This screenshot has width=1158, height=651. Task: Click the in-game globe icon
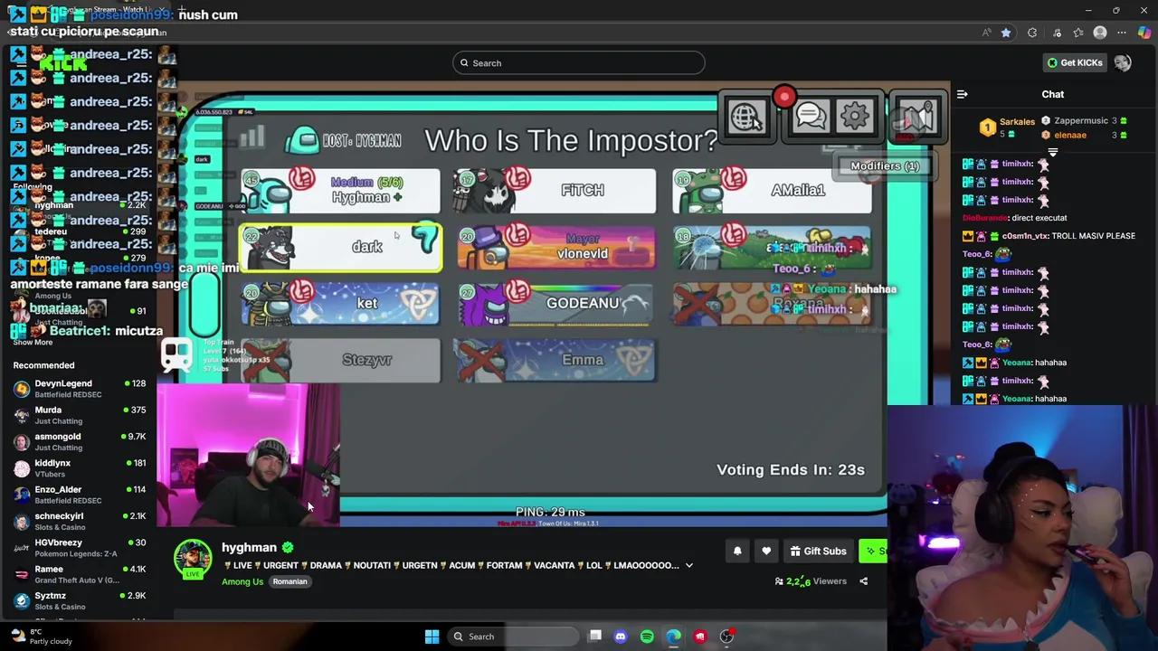point(746,117)
